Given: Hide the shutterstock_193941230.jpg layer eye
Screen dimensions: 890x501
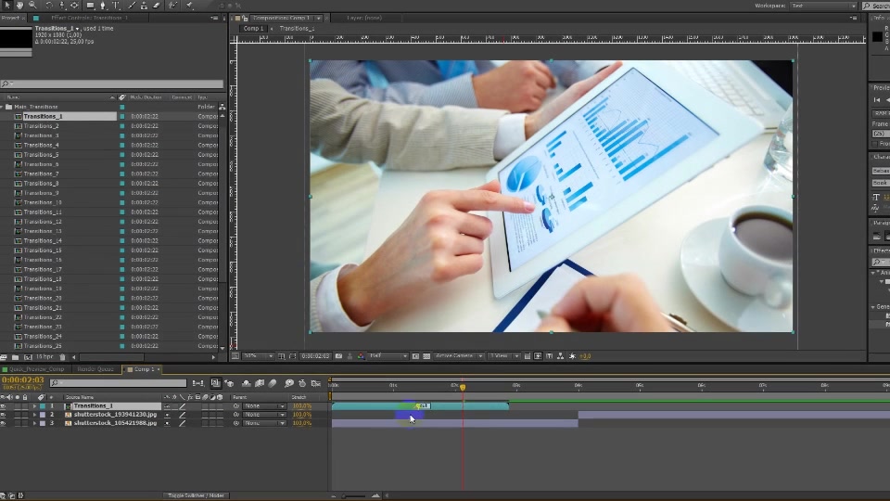Looking at the screenshot, I should 4,415.
